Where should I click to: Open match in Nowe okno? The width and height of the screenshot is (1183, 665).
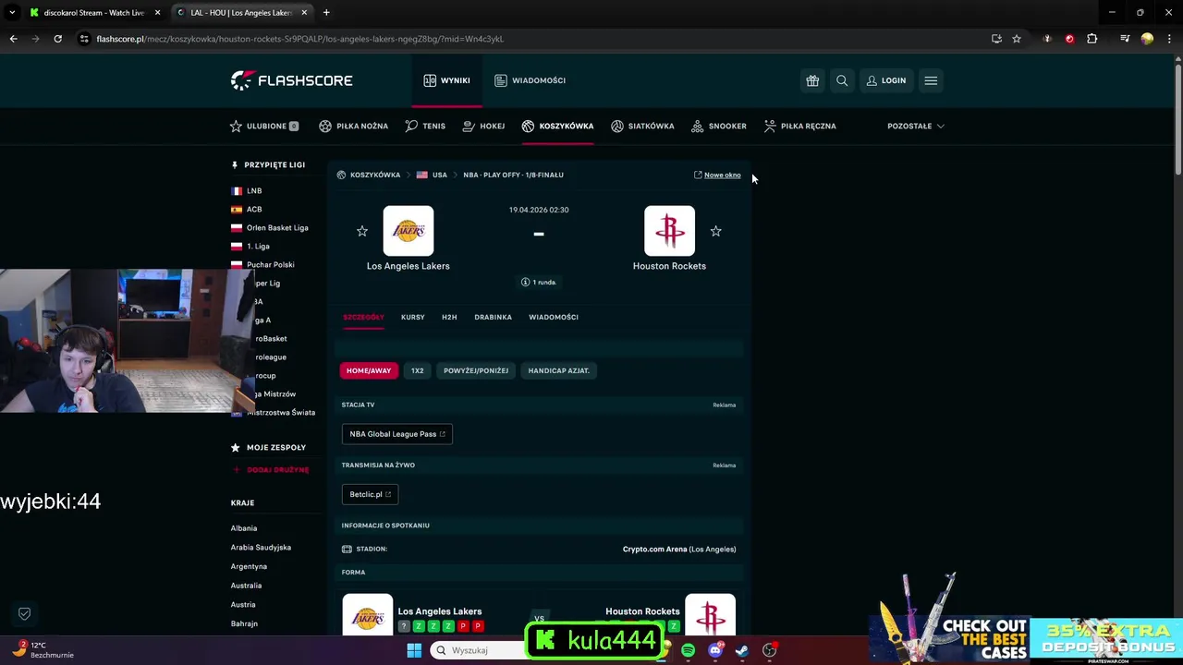pyautogui.click(x=717, y=175)
